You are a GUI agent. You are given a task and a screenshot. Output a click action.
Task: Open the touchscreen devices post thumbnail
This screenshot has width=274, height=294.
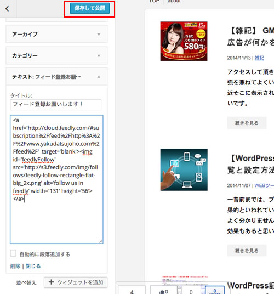pyautogui.click(x=184, y=169)
